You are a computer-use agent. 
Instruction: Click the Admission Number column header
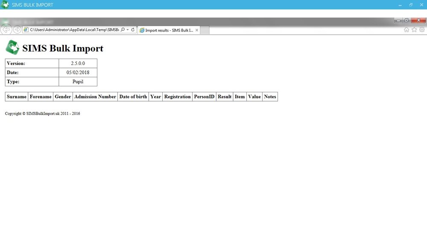pos(95,97)
